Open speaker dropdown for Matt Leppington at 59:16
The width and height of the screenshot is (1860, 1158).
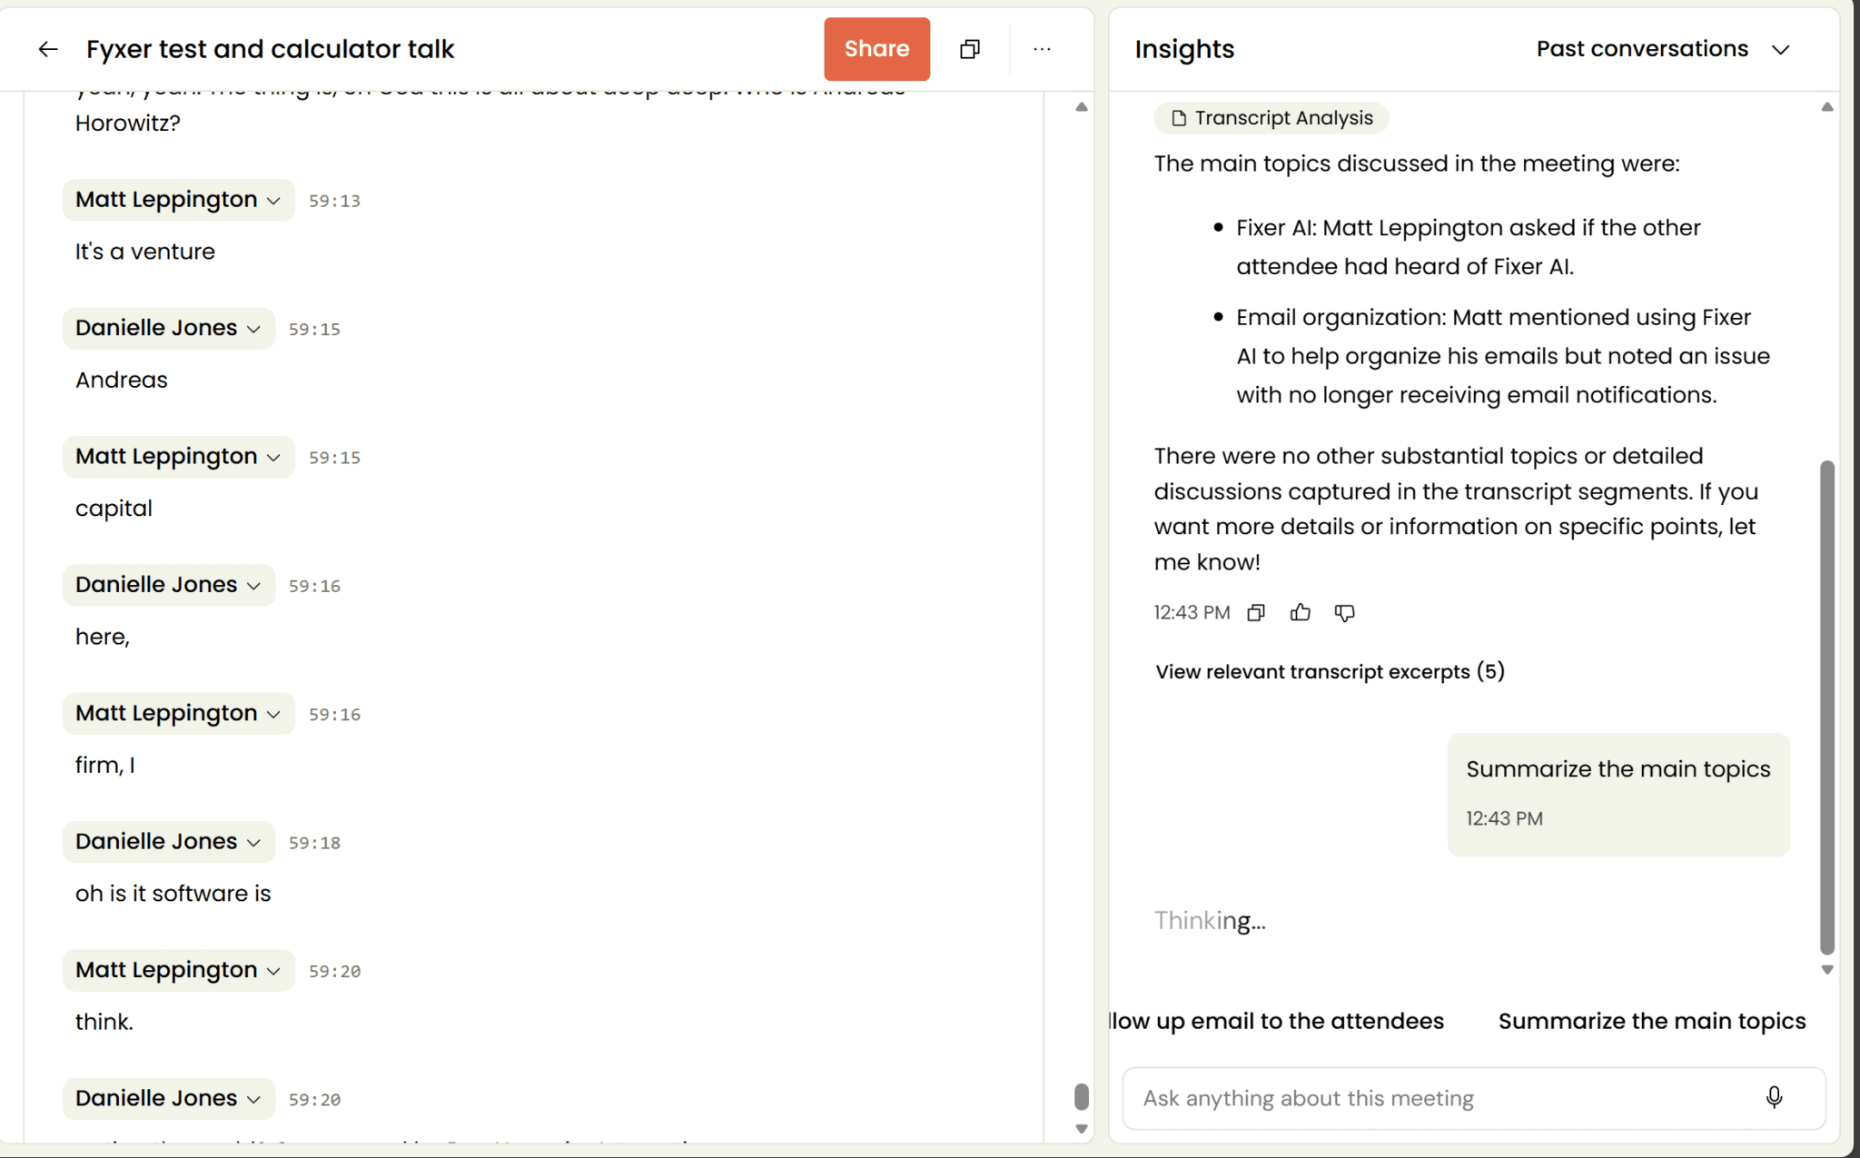pyautogui.click(x=179, y=714)
